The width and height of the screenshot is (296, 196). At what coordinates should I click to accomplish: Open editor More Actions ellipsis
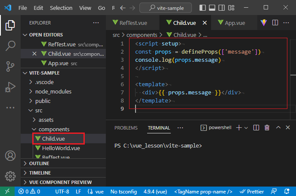click(x=286, y=23)
